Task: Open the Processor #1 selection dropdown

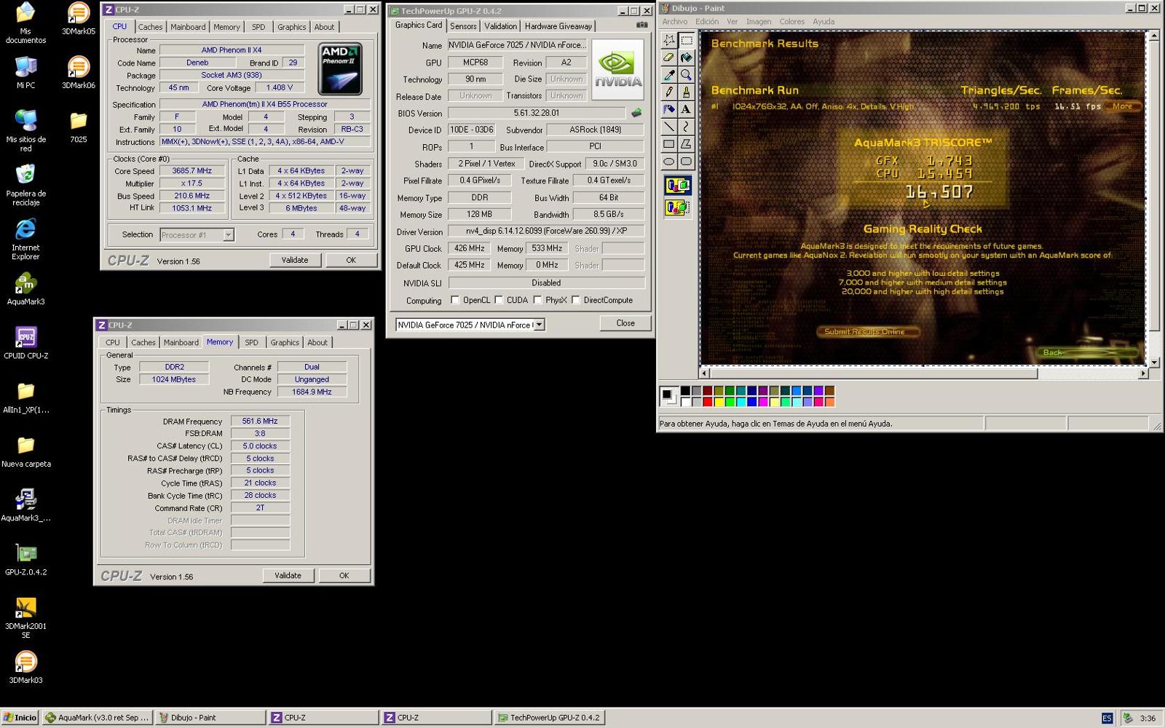Action: coord(228,234)
